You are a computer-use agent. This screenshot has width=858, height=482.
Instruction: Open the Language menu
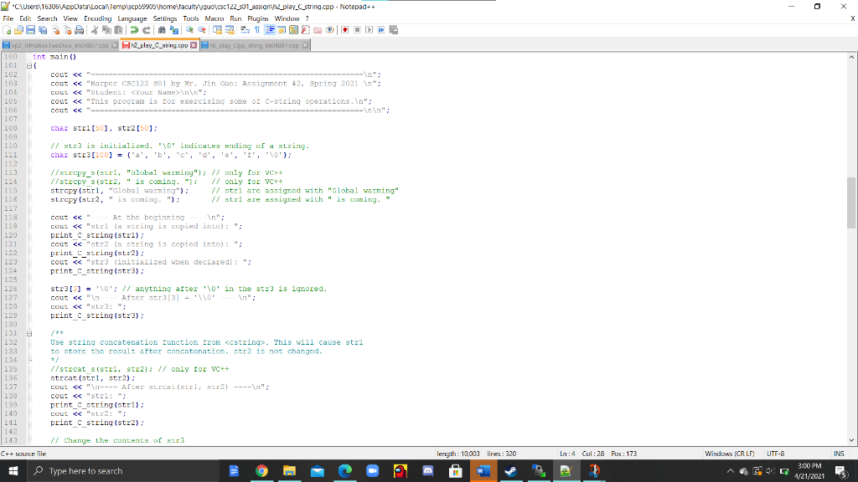pos(132,18)
